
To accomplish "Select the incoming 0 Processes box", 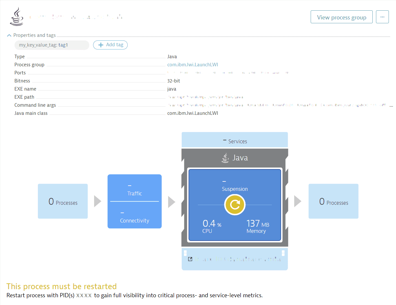I will coord(63,201).
